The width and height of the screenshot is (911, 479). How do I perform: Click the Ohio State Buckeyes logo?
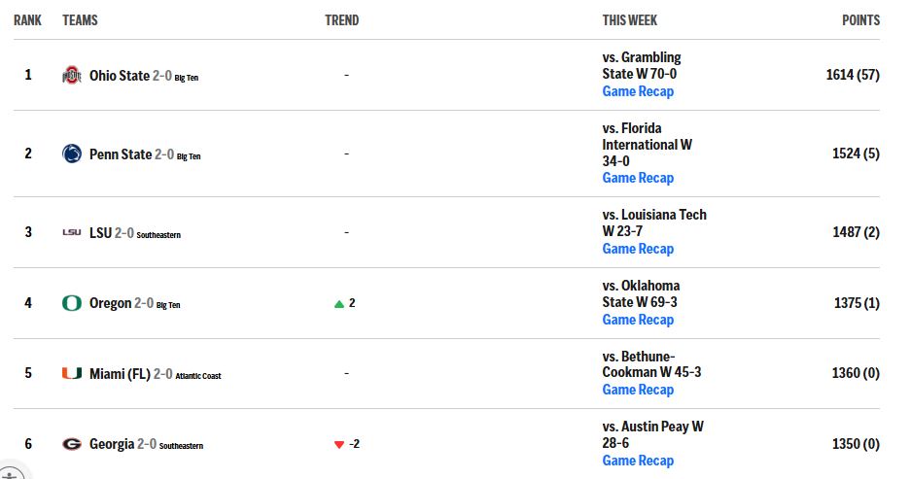coord(72,76)
